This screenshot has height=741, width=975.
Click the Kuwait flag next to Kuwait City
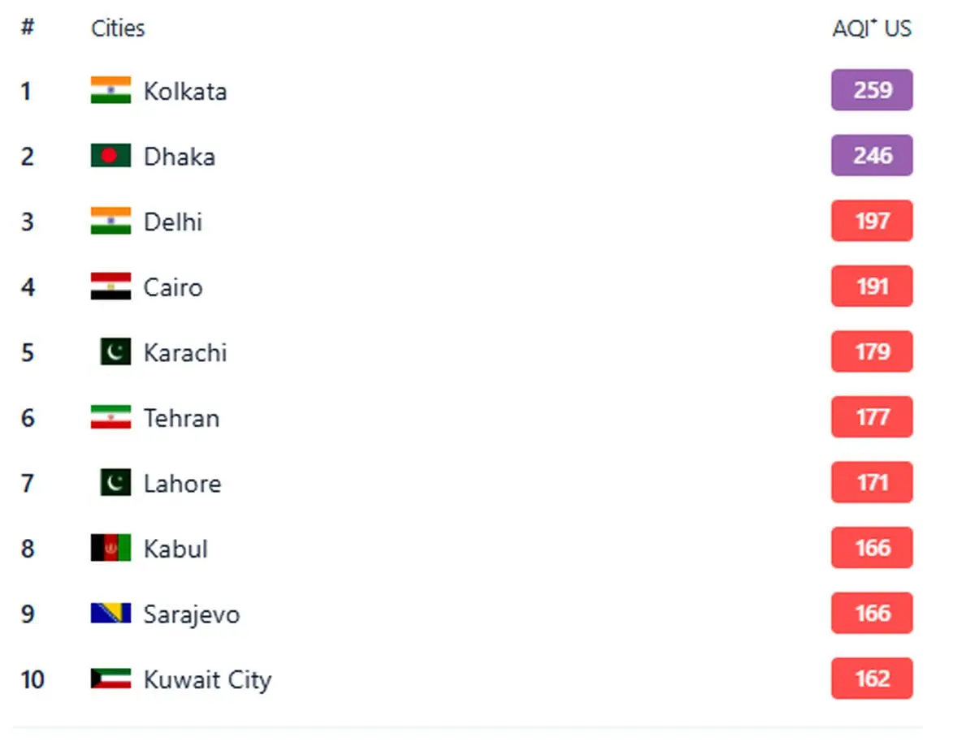tap(110, 679)
